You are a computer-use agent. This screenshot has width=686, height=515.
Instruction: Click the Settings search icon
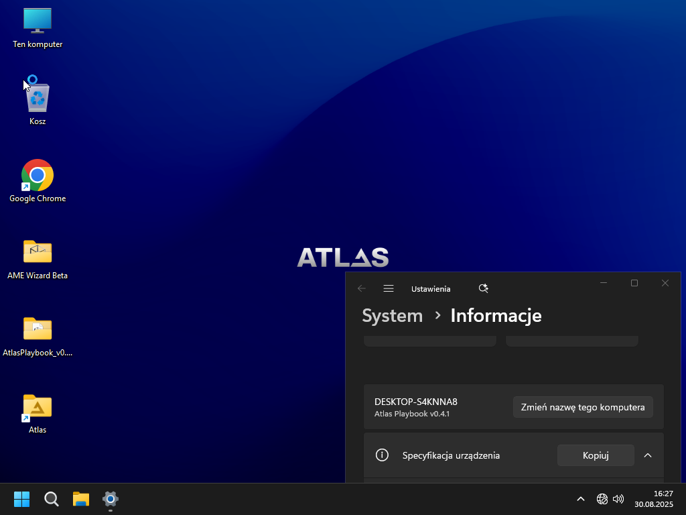point(483,288)
